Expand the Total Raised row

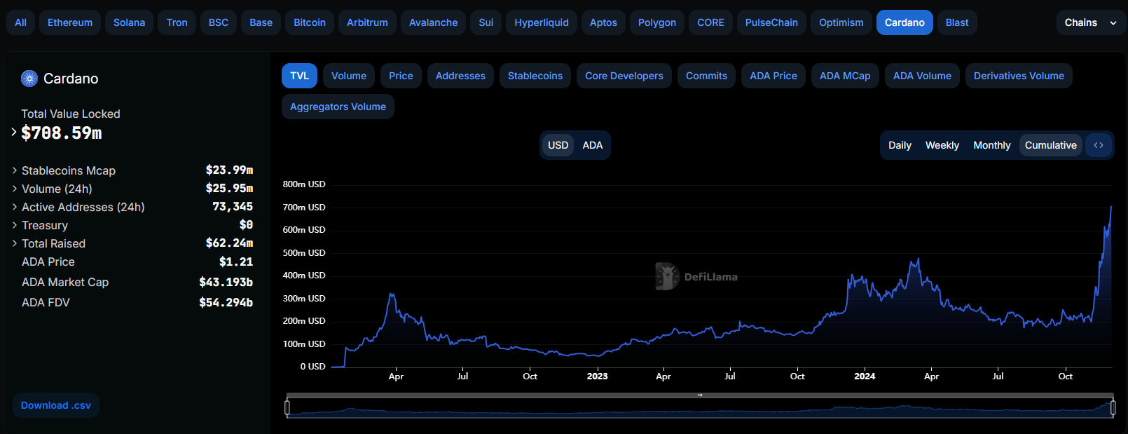click(15, 243)
